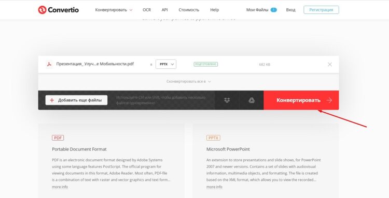
Task: Add files from Dropbox icon
Action: 227,100
